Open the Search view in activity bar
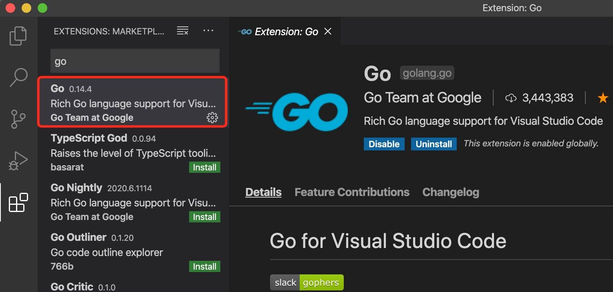This screenshot has width=613, height=292. pyautogui.click(x=18, y=77)
